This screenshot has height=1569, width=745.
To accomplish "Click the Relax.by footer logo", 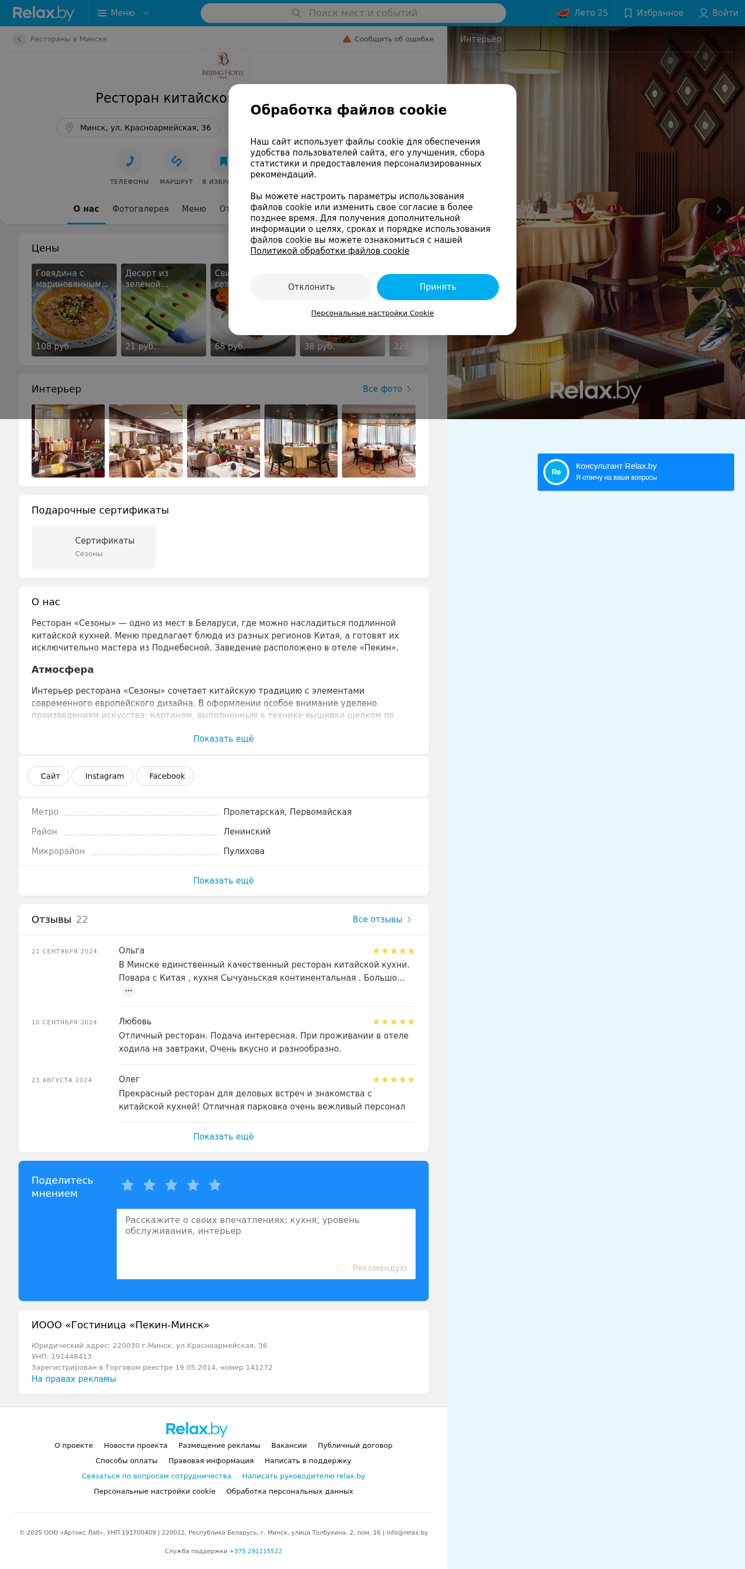I will tap(196, 1429).
